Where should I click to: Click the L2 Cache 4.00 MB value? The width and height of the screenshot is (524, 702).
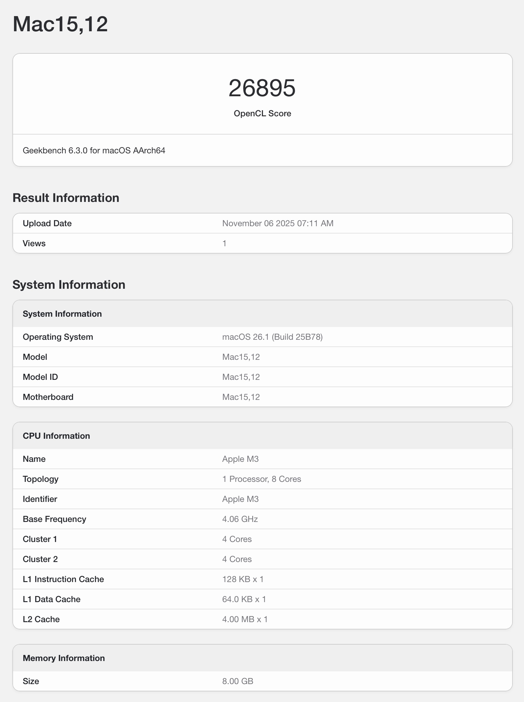tap(245, 619)
